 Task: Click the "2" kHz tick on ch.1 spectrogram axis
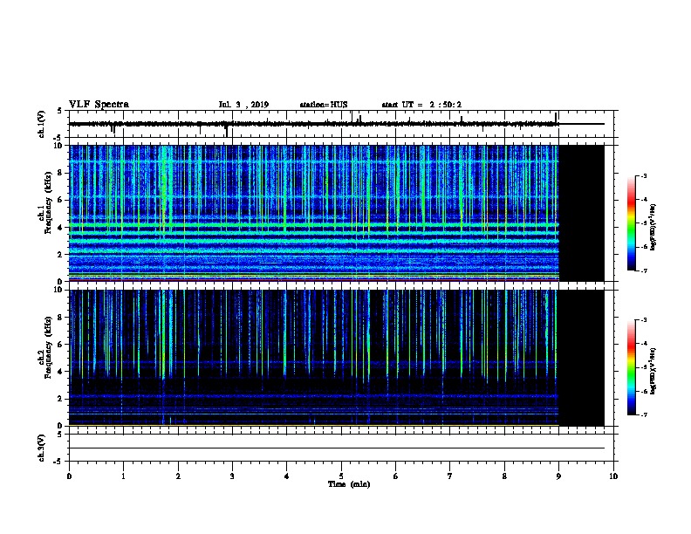point(61,254)
